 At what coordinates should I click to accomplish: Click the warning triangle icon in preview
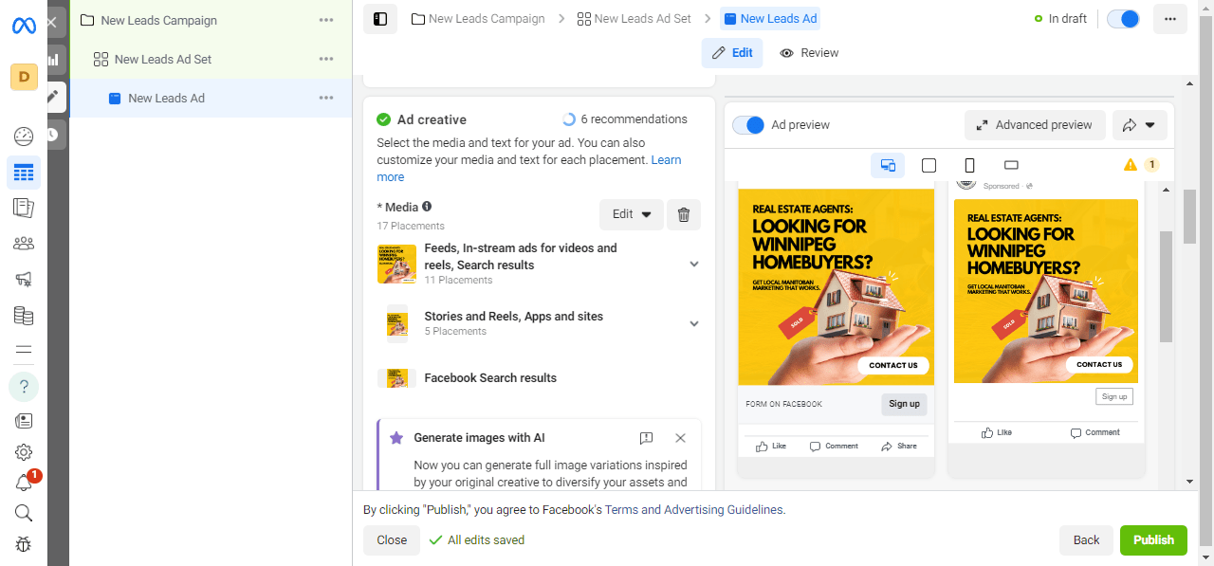(x=1130, y=165)
